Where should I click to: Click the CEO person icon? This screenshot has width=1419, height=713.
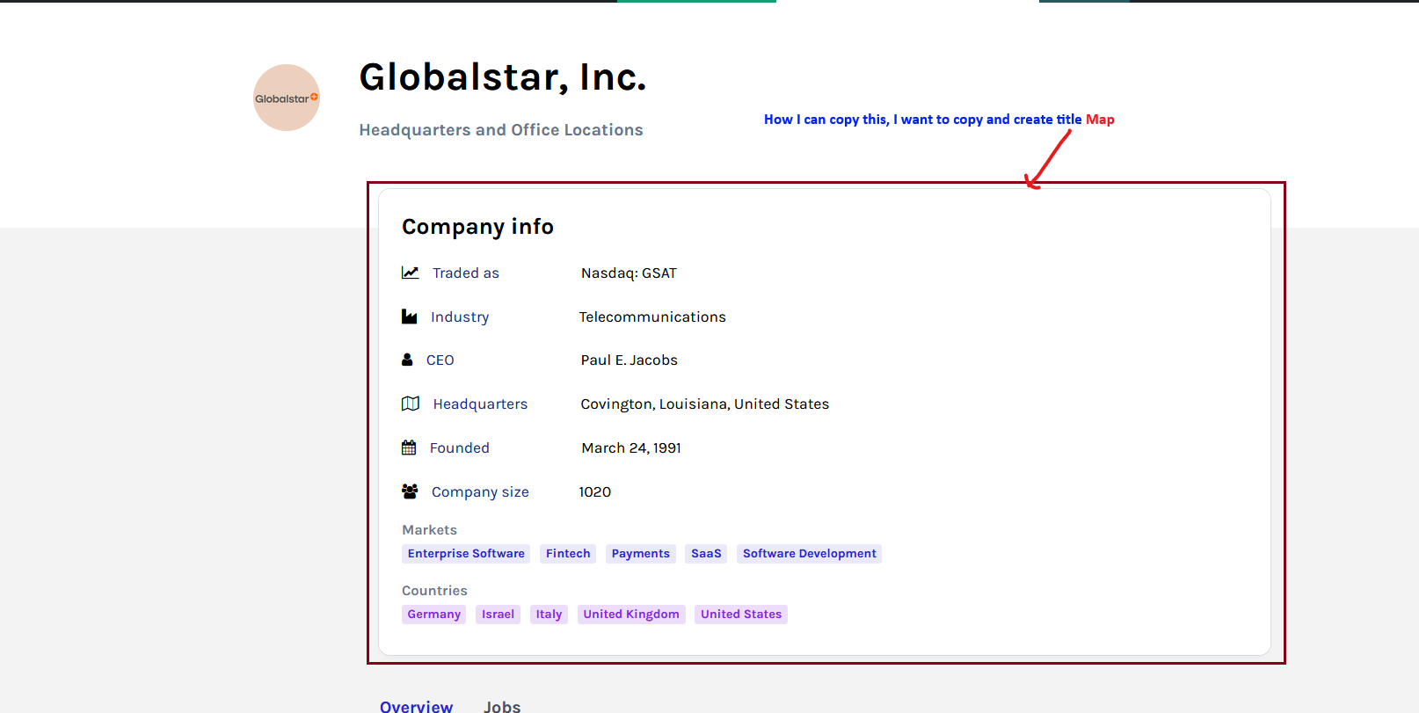pyautogui.click(x=407, y=360)
